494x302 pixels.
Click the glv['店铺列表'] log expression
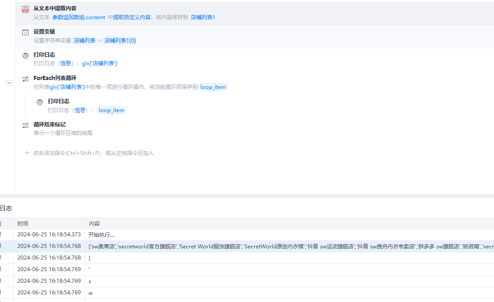pyautogui.click(x=100, y=63)
